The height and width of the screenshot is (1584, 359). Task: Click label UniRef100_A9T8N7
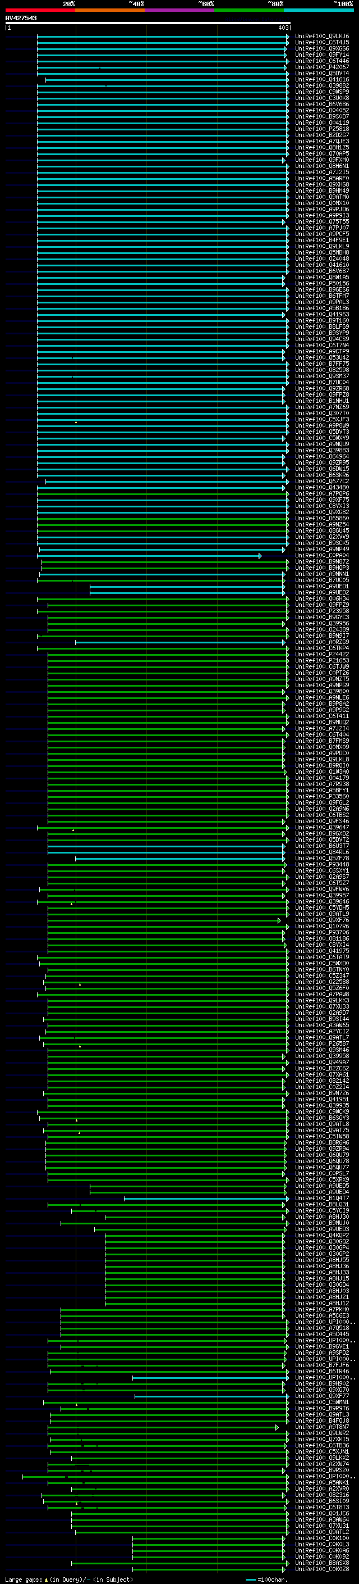coord(322,1427)
